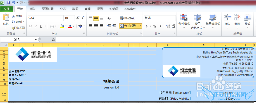Apply the yellow fill color bucket
This screenshot has height=103, width=256.
[62, 26]
